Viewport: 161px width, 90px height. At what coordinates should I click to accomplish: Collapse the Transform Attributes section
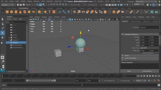[x=123, y=34]
